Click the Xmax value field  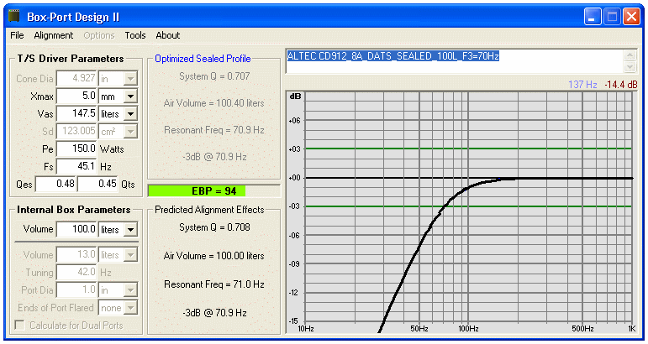[x=76, y=96]
